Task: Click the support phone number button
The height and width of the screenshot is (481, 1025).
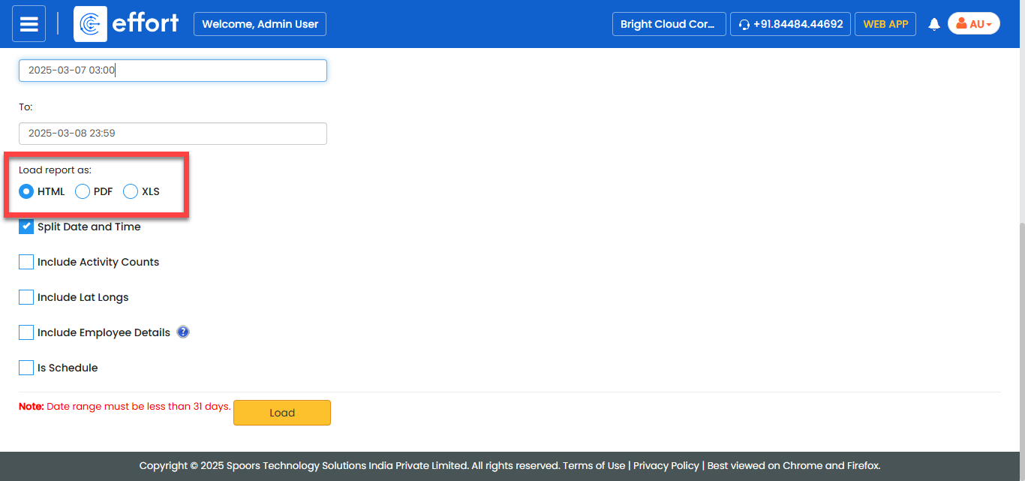Action: coord(790,24)
